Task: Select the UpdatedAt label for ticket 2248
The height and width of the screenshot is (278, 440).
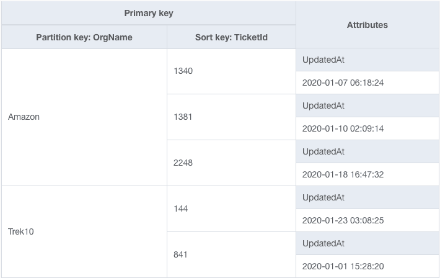Action: (x=323, y=151)
